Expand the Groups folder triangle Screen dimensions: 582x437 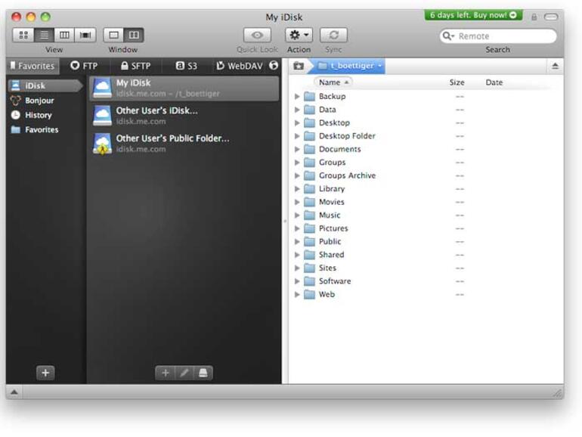coord(297,163)
